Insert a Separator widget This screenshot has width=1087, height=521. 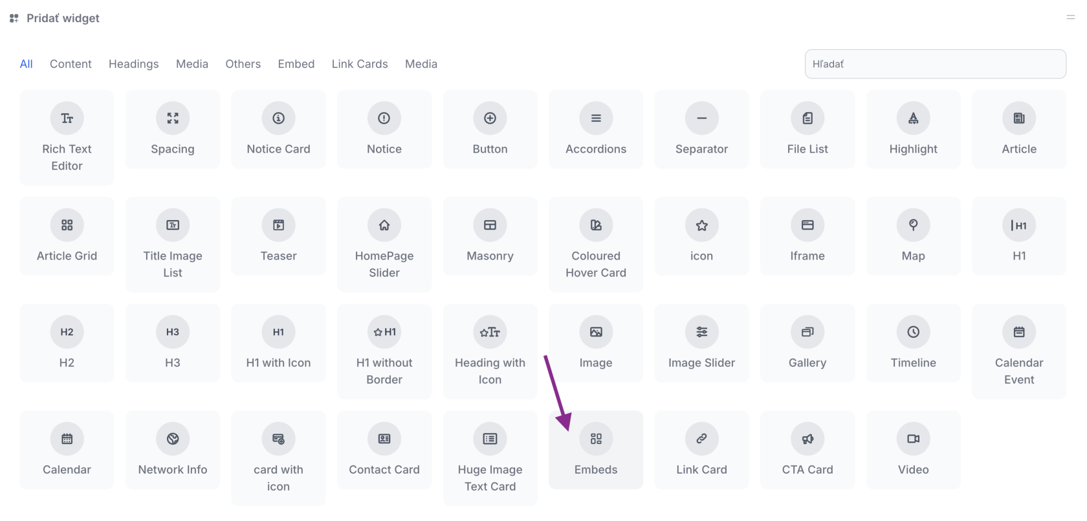point(701,129)
